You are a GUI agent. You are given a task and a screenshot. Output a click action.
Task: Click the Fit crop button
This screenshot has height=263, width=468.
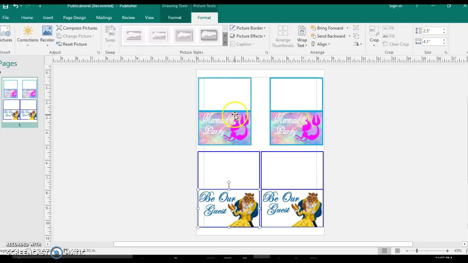click(388, 28)
